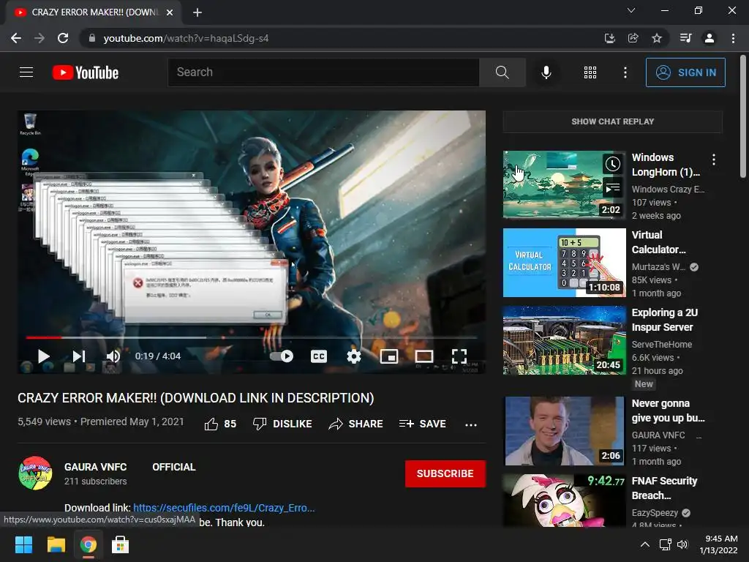This screenshot has width=749, height=562.
Task: Open Exploring a 2U Inspur Server title
Action: coord(665,320)
